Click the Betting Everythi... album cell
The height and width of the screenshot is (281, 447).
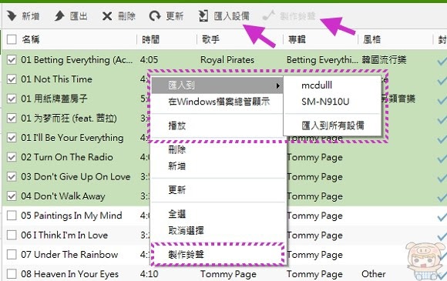(x=322, y=60)
